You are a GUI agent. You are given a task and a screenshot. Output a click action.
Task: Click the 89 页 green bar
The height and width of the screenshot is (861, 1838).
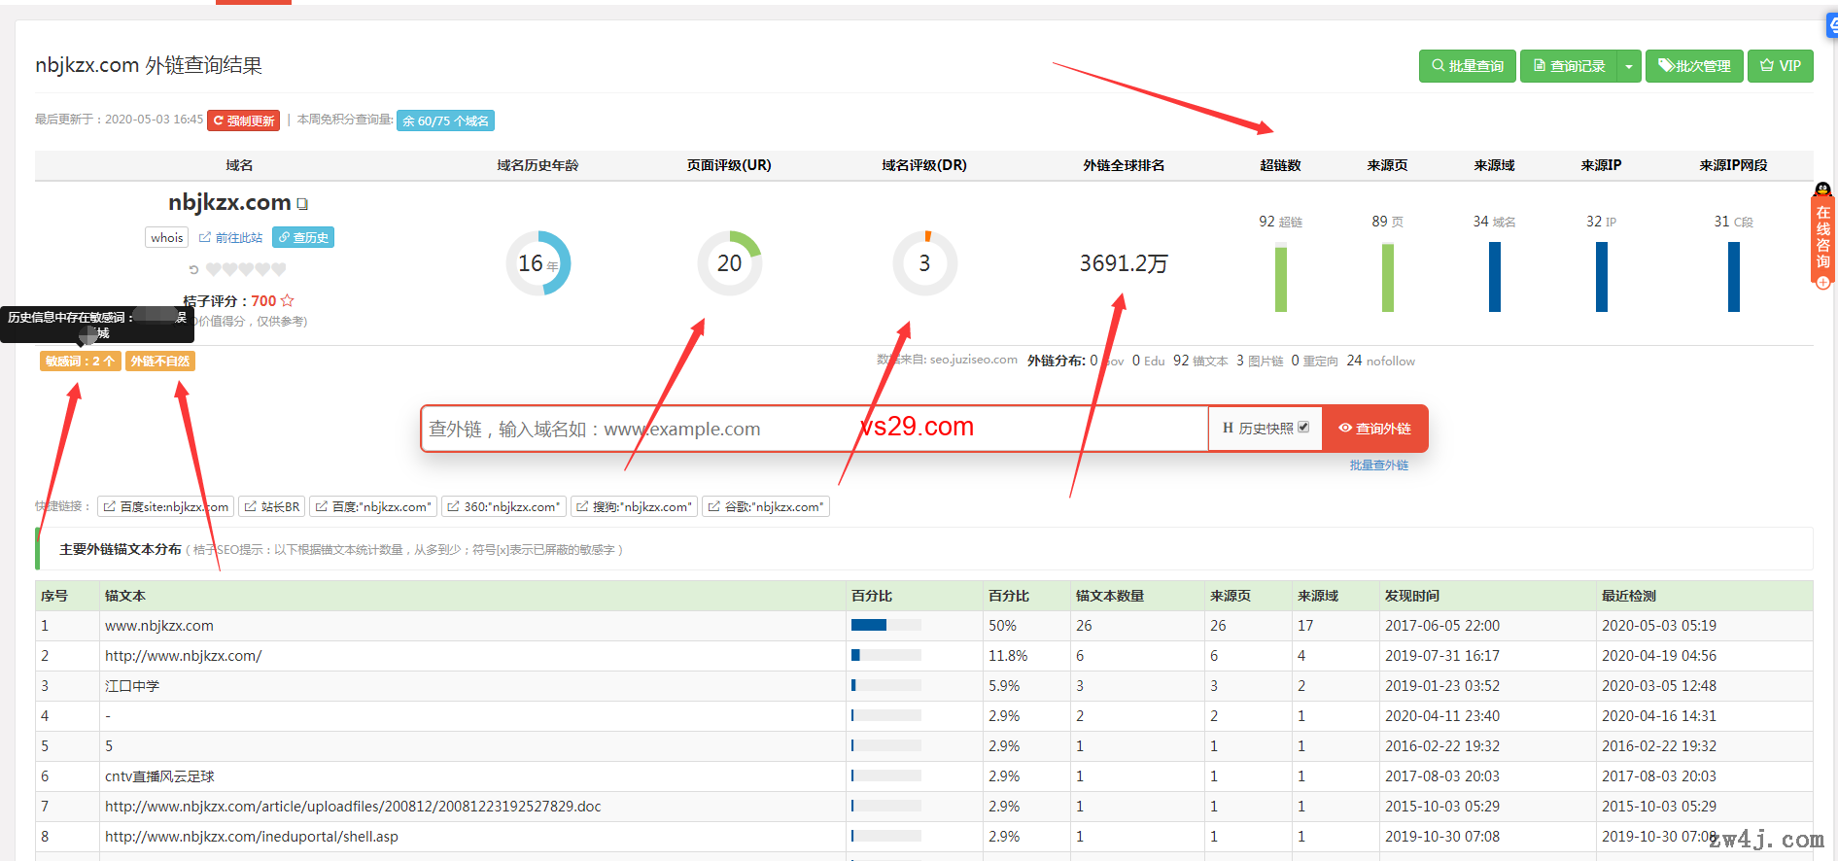click(x=1388, y=278)
